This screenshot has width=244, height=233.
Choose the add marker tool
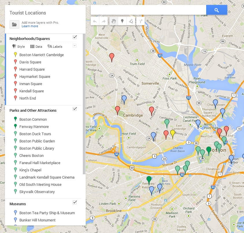pos(122,21)
